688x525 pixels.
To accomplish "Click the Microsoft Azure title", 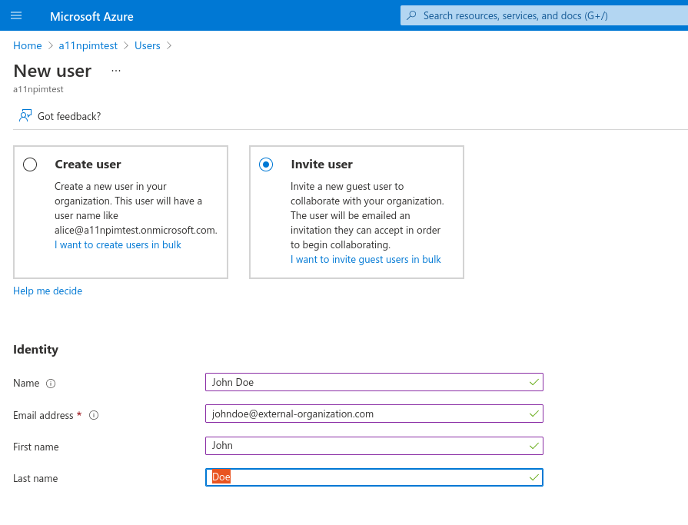I will click(91, 16).
